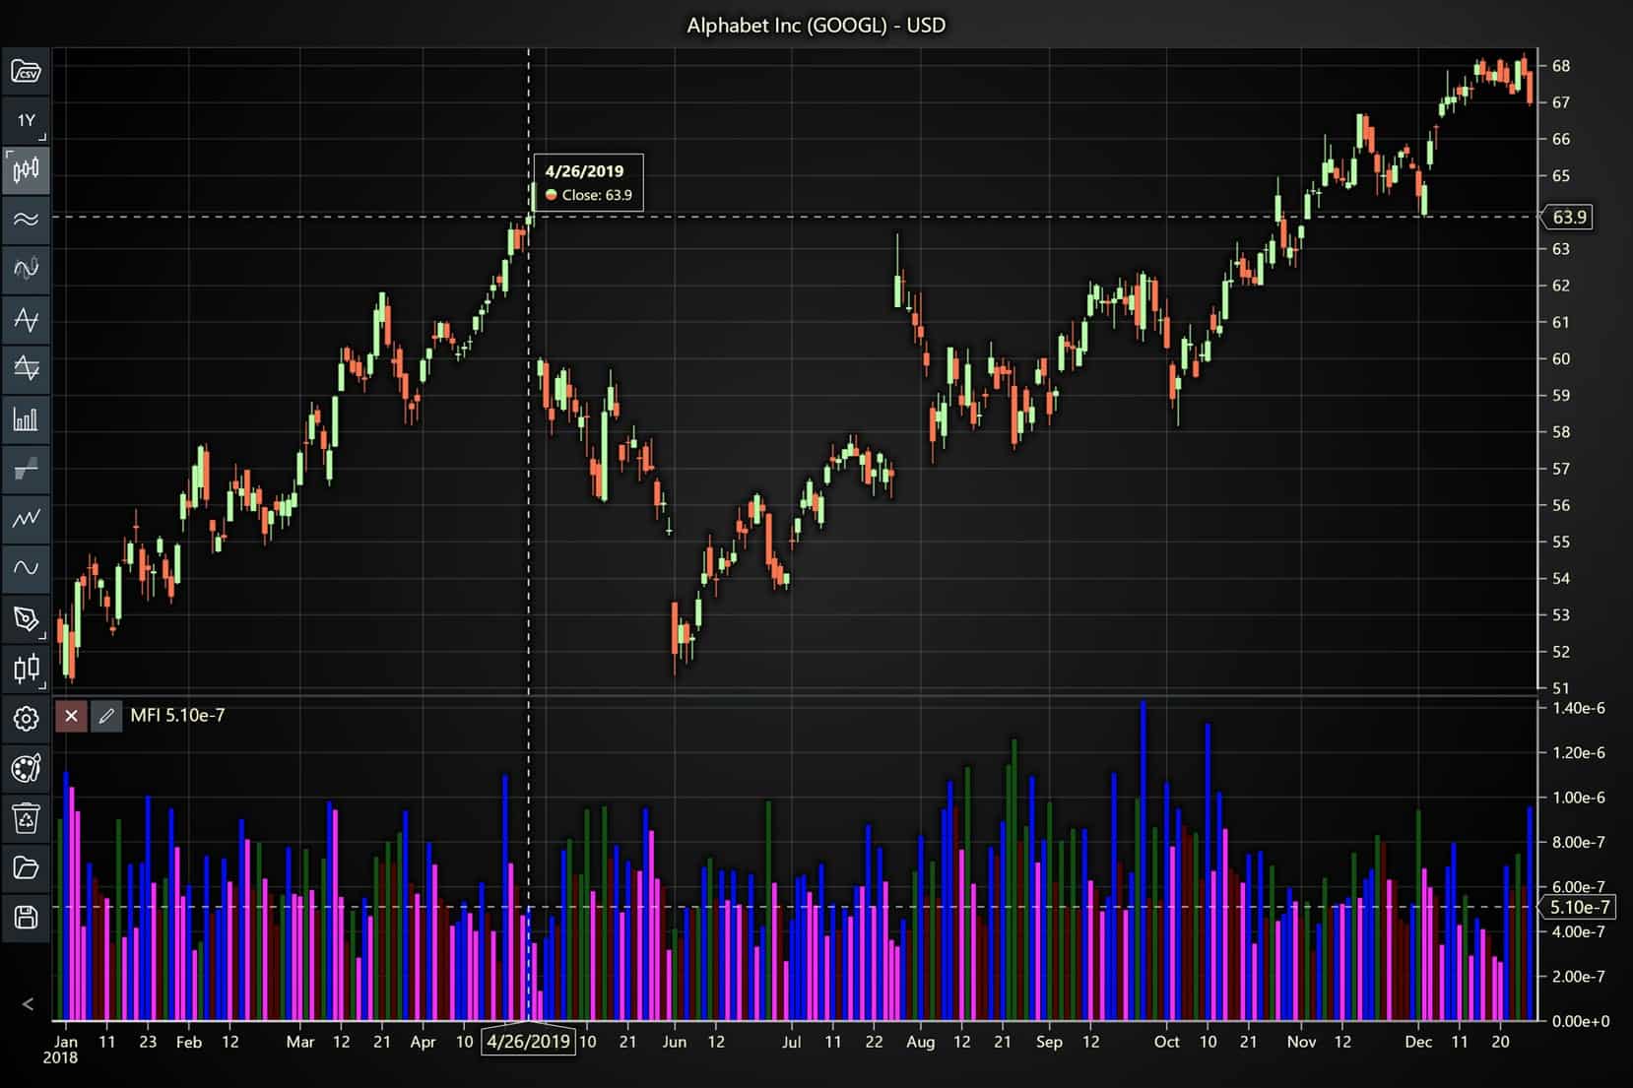Open CSV file import icon
Viewport: 1633px width, 1088px height.
pos(26,71)
